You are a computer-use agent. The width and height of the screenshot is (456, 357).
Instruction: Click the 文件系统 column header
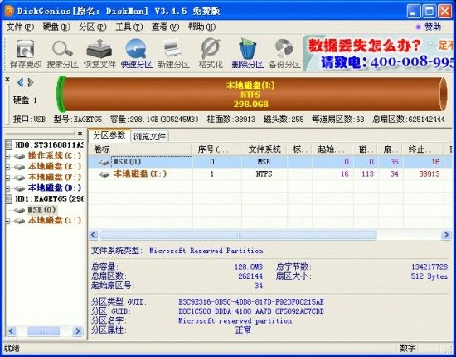pyautogui.click(x=264, y=149)
